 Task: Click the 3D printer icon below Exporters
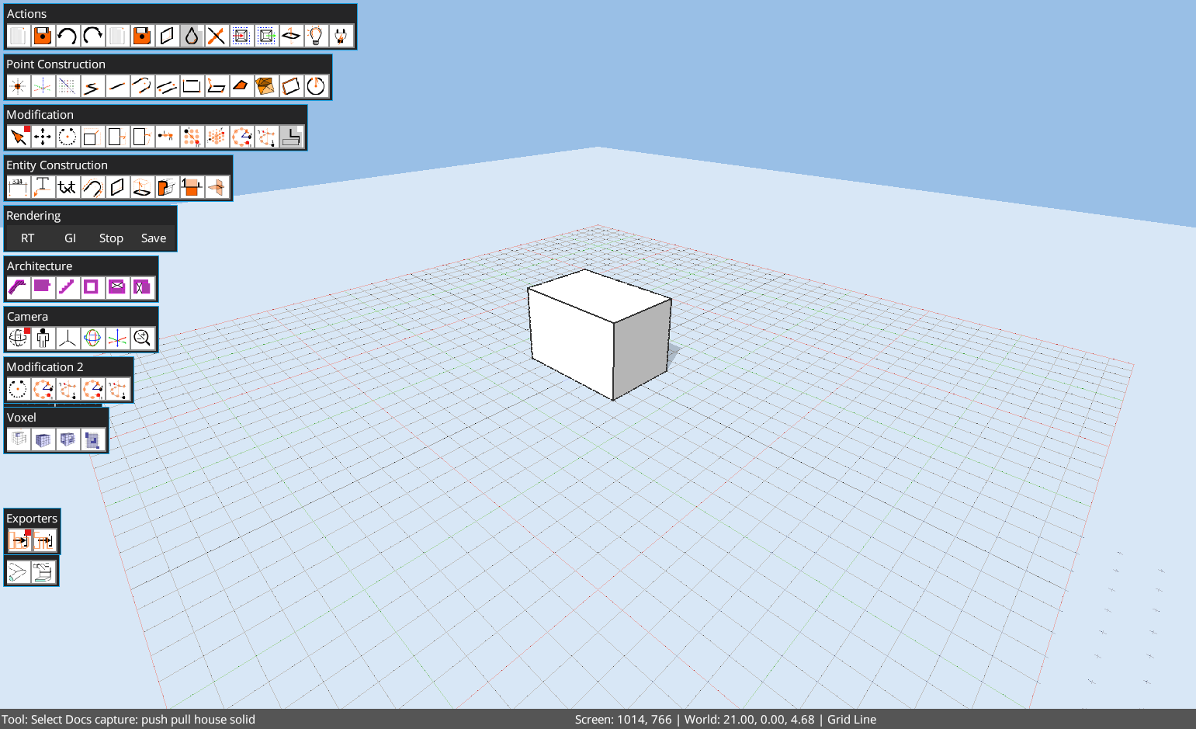(x=44, y=572)
